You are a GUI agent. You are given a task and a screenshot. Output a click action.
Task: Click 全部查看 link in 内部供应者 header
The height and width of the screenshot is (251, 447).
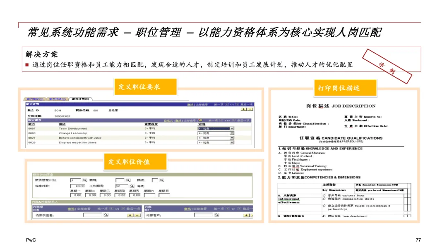84,208
